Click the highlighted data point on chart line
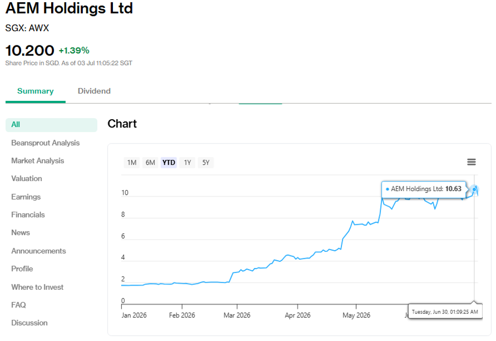The width and height of the screenshot is (496, 341). tap(474, 190)
